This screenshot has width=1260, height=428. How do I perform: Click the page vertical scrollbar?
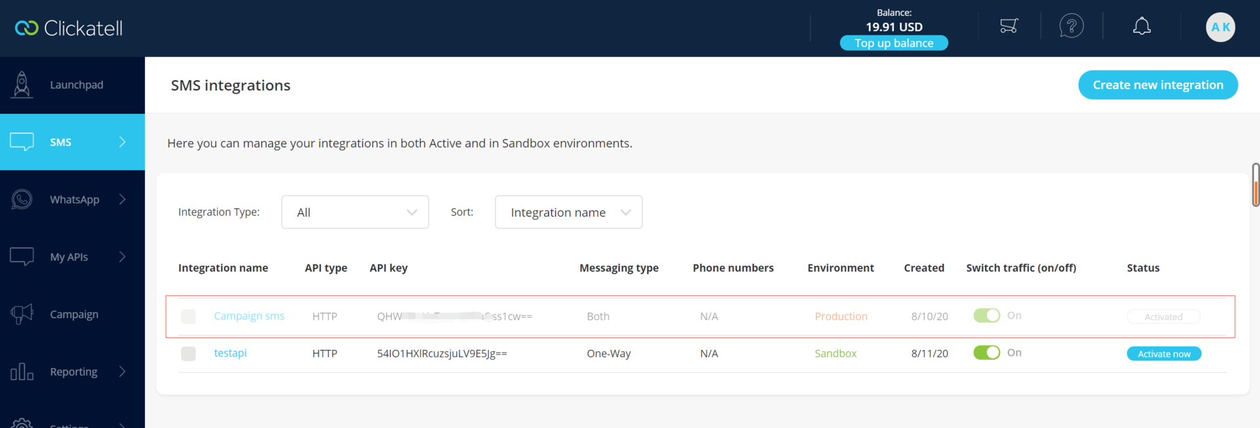point(1255,184)
